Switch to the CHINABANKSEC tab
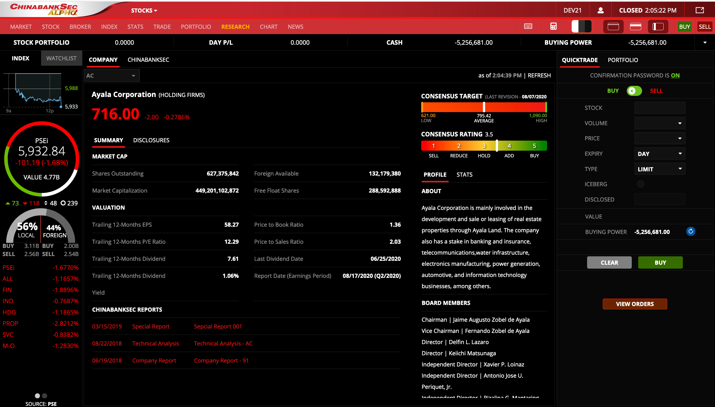715x407 pixels. click(148, 60)
